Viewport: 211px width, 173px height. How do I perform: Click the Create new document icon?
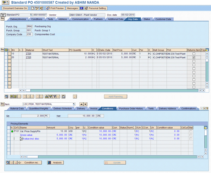[x=32, y=8]
